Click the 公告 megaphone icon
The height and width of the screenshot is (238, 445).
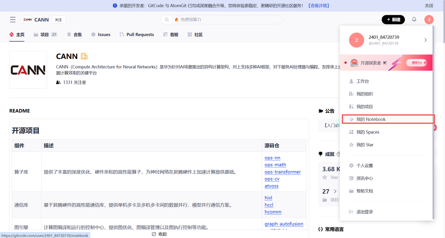tap(321, 111)
